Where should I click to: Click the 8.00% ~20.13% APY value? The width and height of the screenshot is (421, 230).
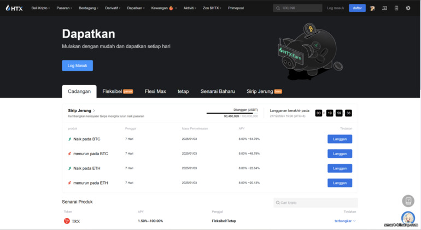(x=249, y=183)
